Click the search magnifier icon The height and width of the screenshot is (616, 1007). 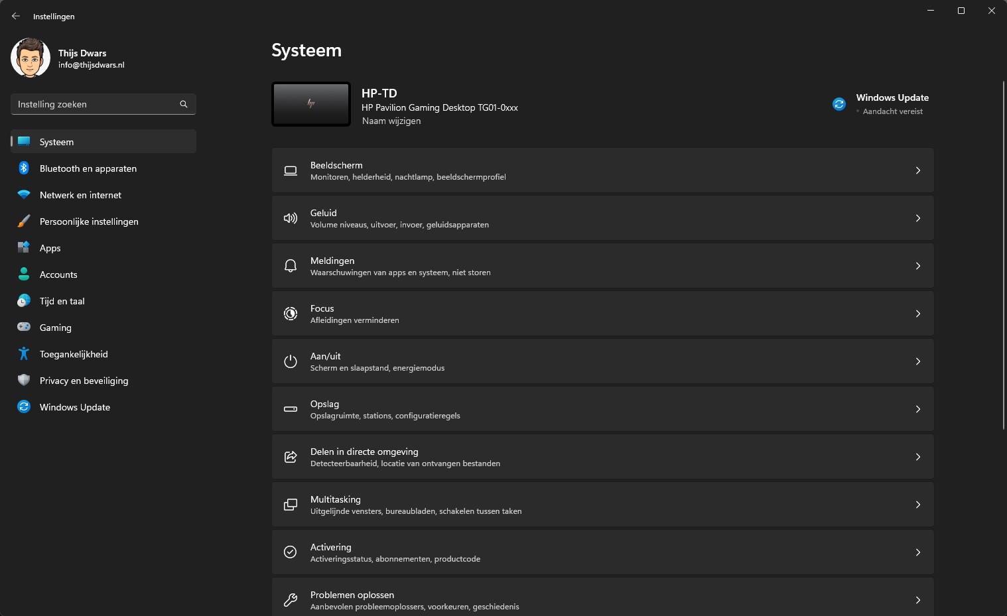click(184, 104)
